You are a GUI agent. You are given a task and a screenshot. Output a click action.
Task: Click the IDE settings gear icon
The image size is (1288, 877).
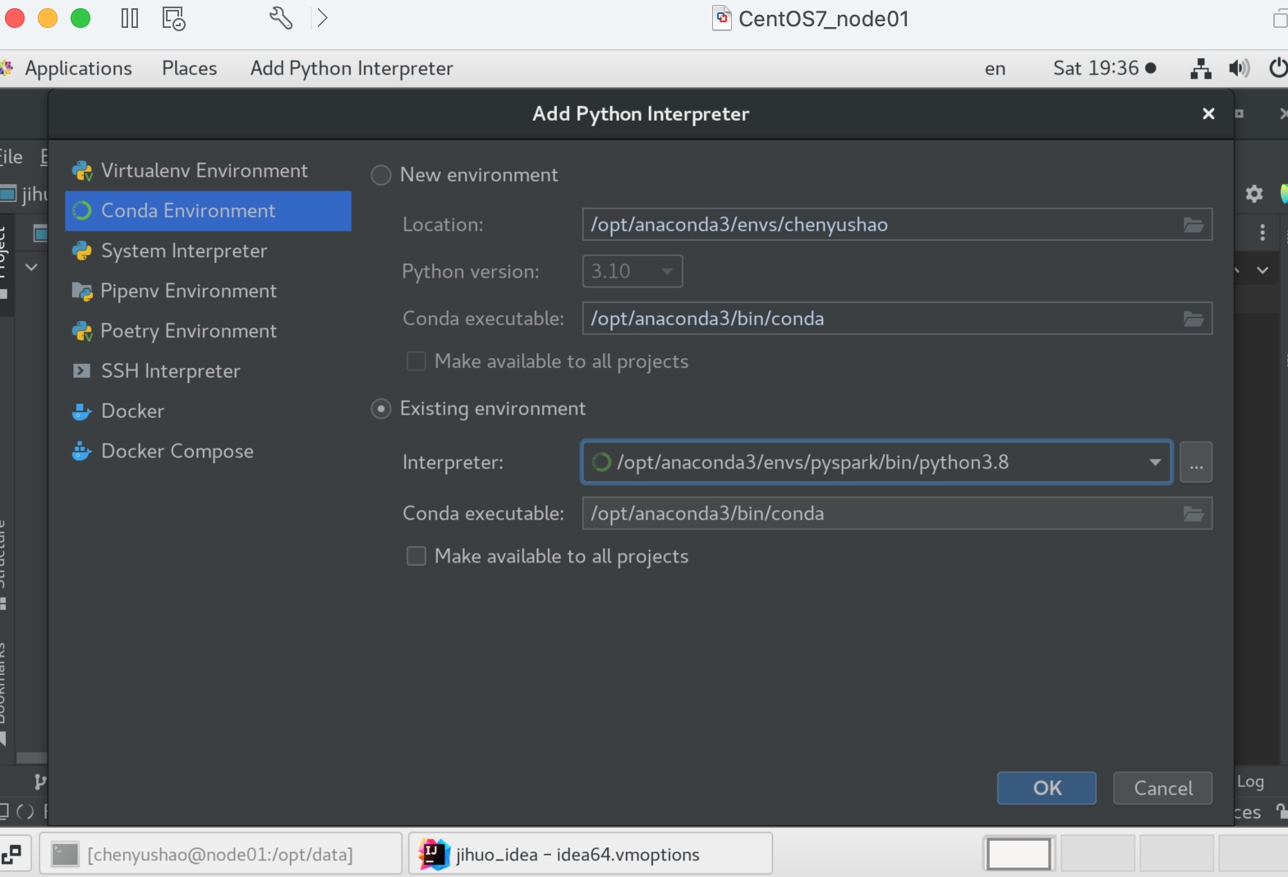tap(1253, 194)
